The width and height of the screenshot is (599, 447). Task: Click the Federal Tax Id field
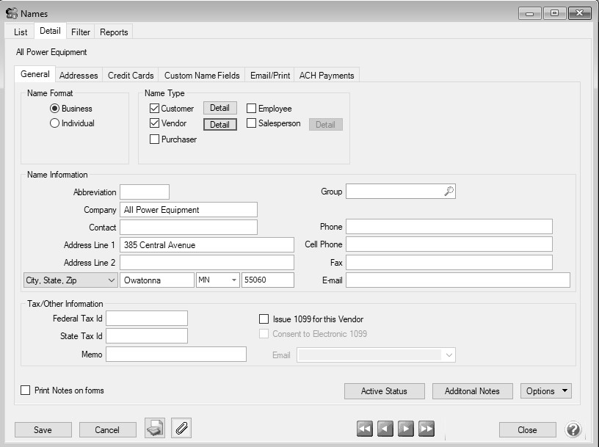147,318
